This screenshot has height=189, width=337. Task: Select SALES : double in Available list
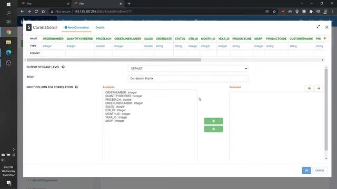coord(115,107)
